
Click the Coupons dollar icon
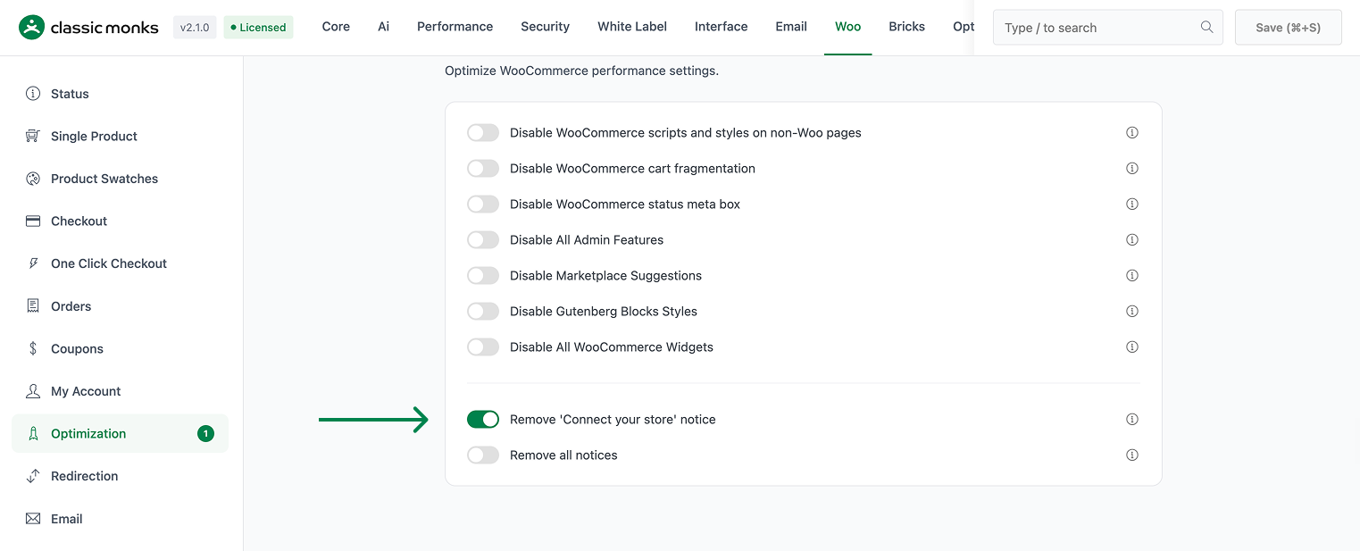point(33,348)
